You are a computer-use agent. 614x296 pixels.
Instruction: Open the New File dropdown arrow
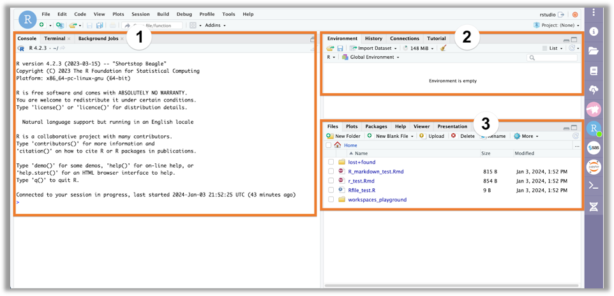[50, 26]
